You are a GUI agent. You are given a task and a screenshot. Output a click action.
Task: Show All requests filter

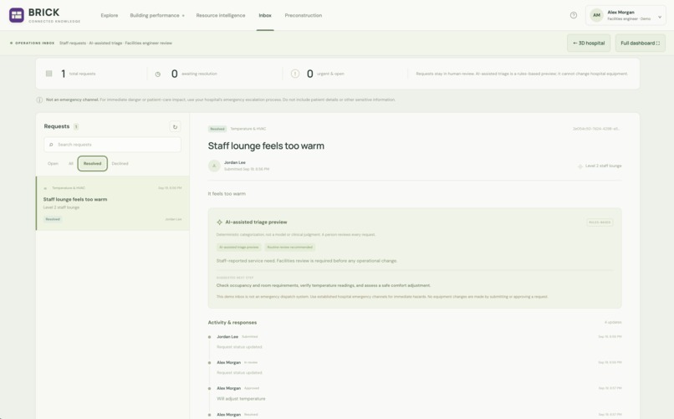coord(71,164)
